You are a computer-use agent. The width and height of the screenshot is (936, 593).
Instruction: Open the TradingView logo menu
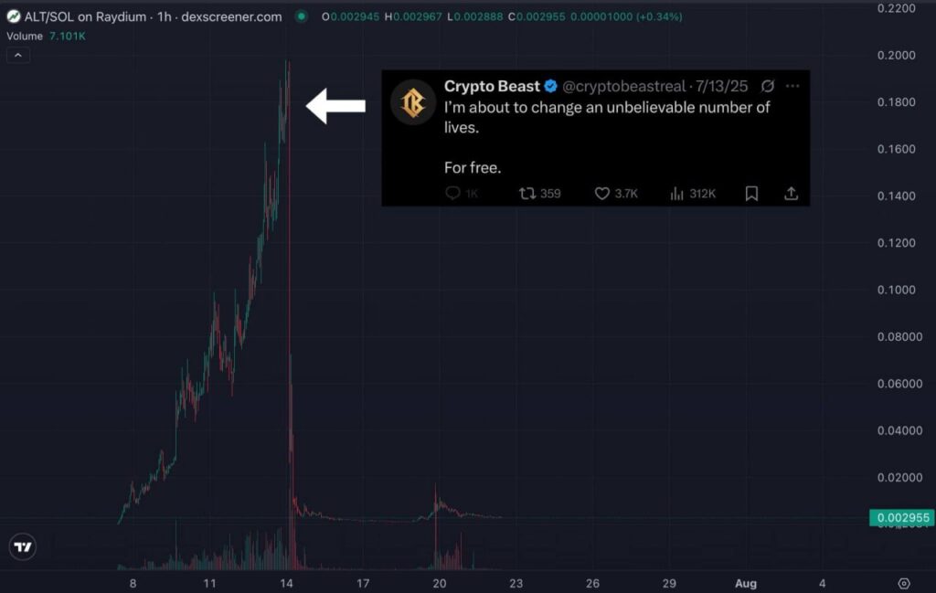tap(23, 545)
